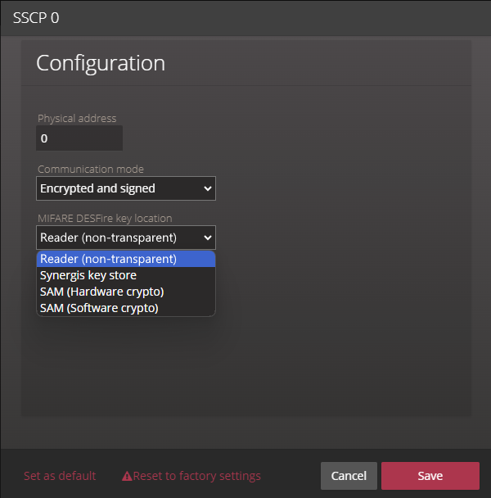Select Synergis key store option
The height and width of the screenshot is (498, 491).
pos(126,275)
